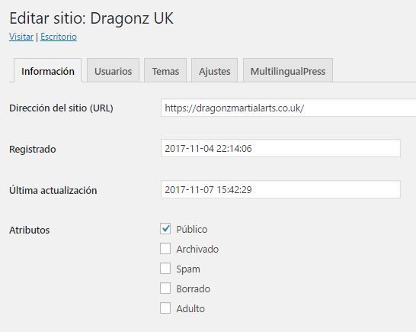Check the Borrado attribute box
Image resolution: width=416 pixels, height=332 pixels.
[x=165, y=288]
